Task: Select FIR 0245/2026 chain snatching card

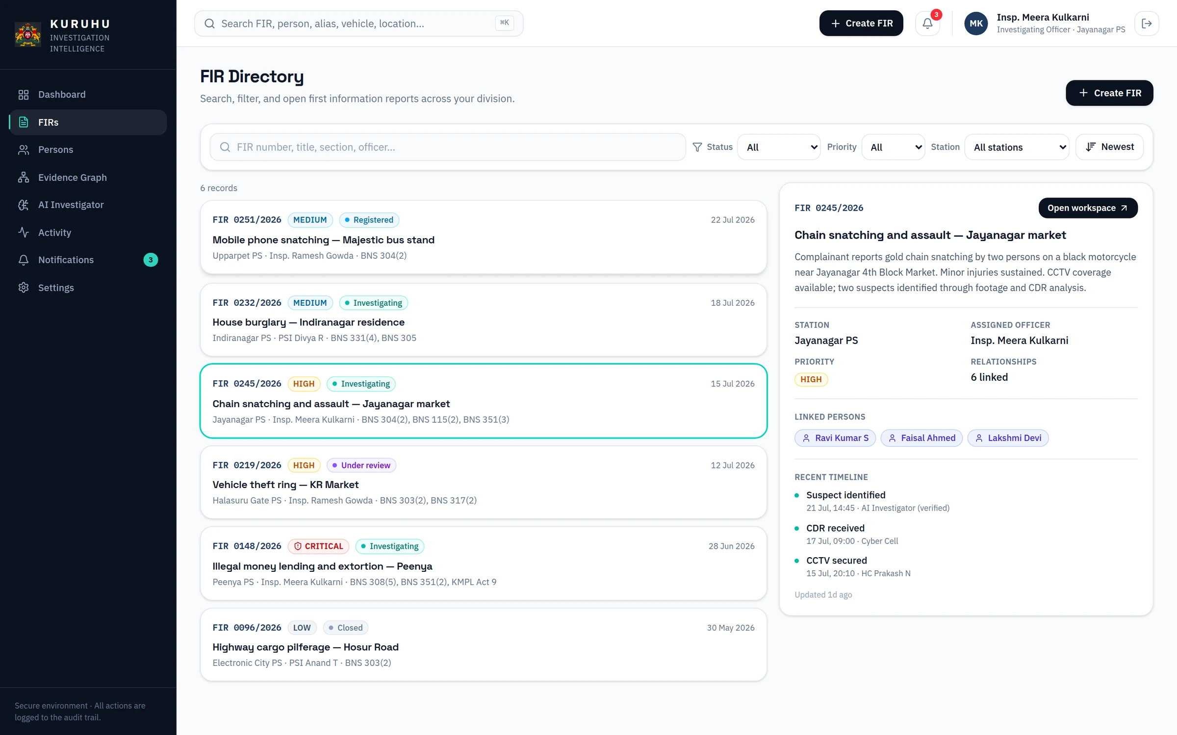Action: tap(483, 401)
